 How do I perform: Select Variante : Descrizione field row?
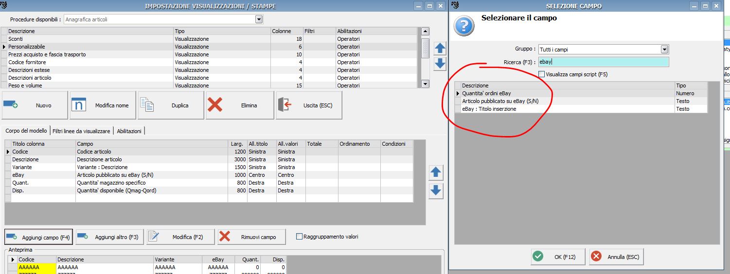[209, 167]
